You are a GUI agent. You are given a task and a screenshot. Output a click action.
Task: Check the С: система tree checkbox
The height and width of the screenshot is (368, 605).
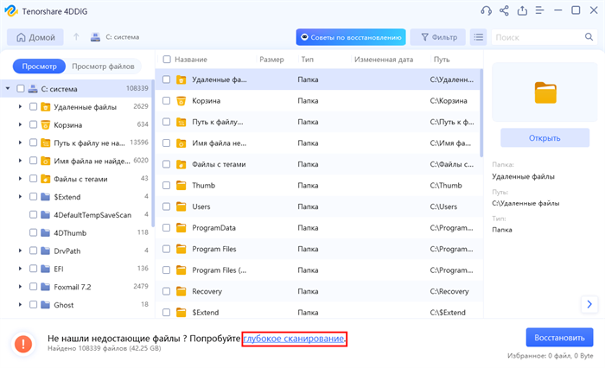pos(21,89)
